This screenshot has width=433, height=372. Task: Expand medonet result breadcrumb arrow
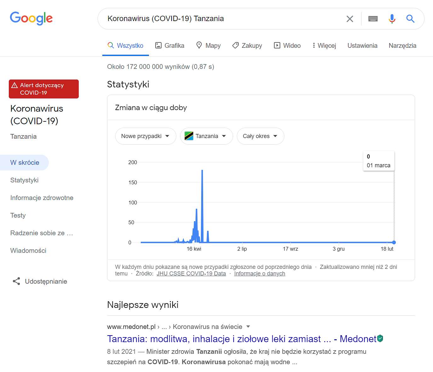[248, 327]
